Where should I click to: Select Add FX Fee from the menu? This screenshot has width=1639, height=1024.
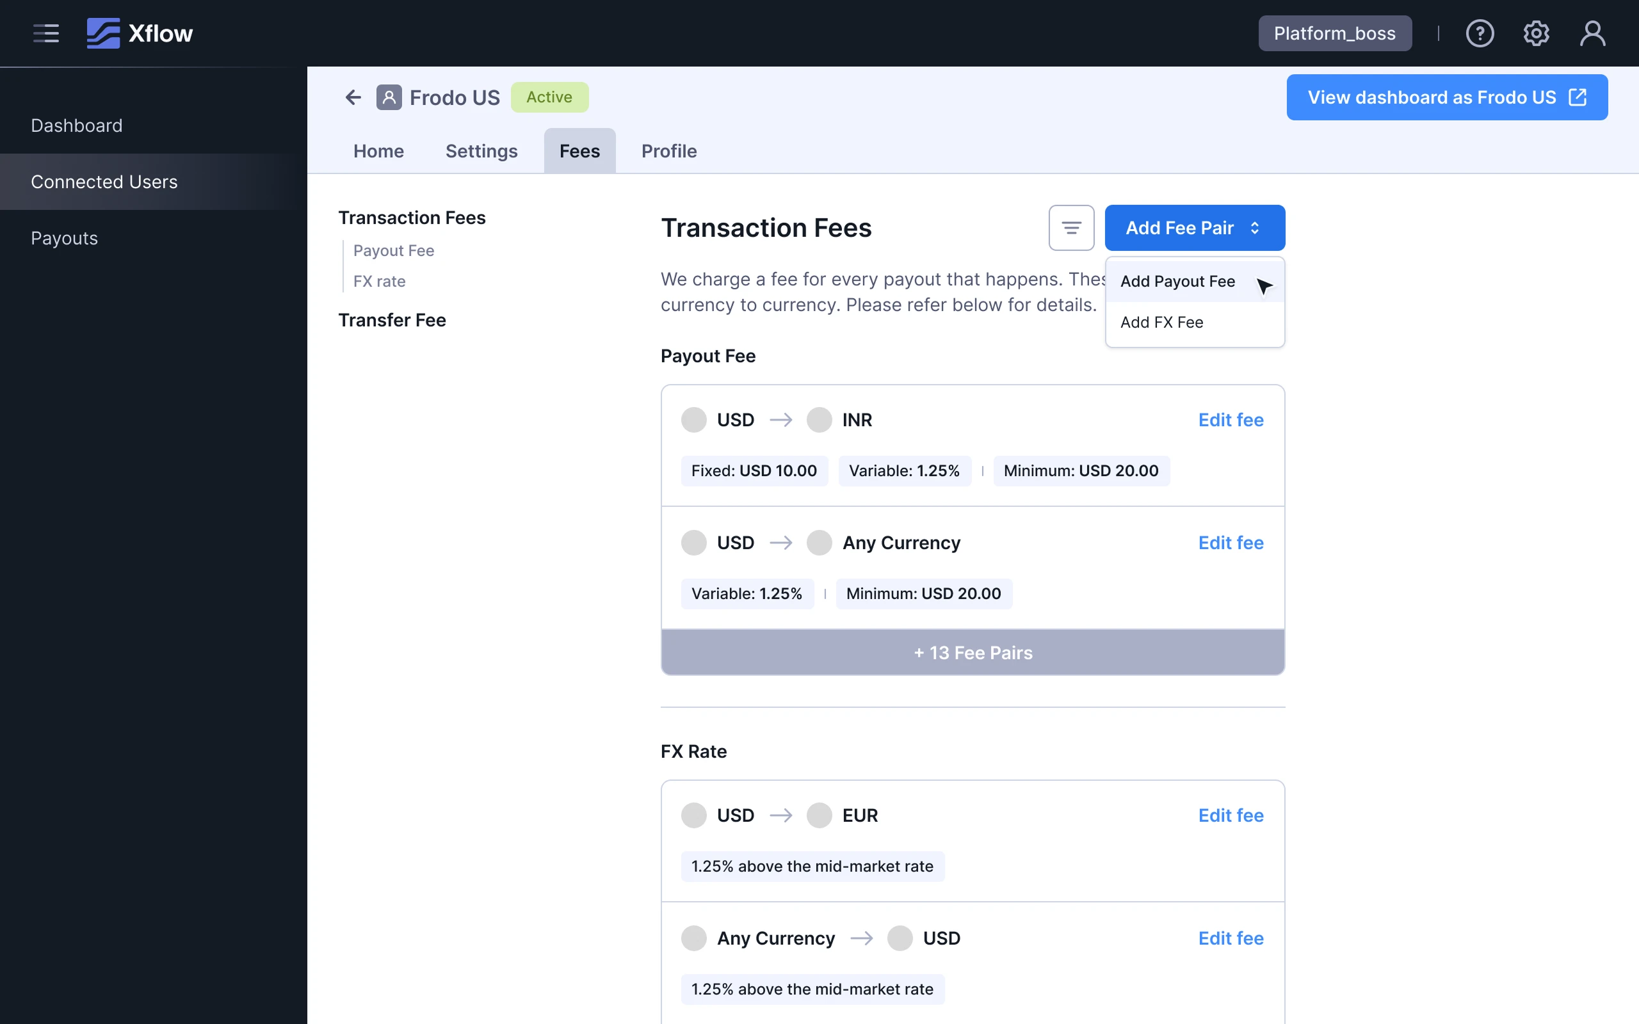click(x=1161, y=322)
